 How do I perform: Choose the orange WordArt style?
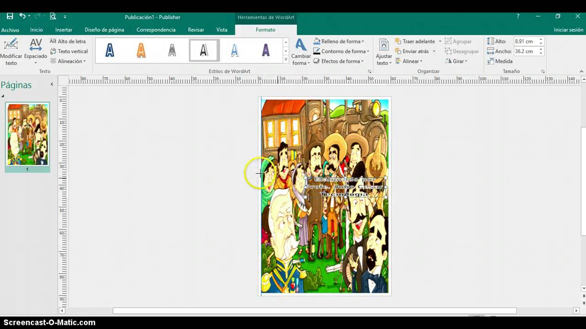point(141,50)
